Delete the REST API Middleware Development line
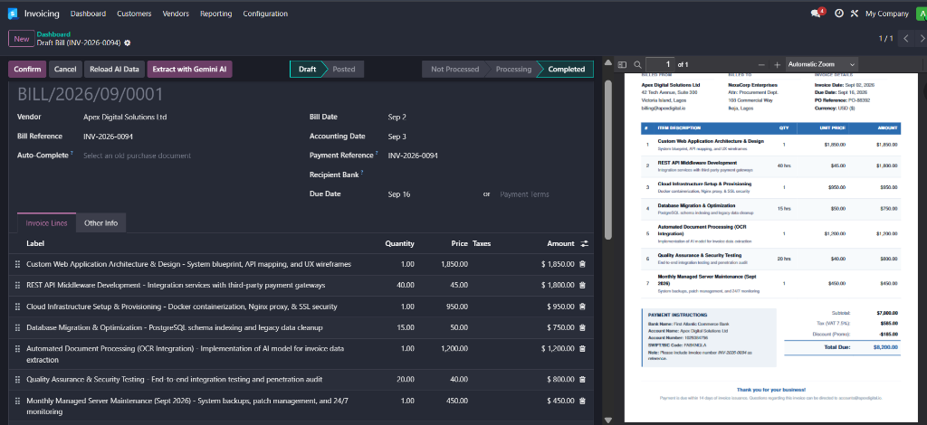Screen dimensions: 927x425 pos(582,286)
